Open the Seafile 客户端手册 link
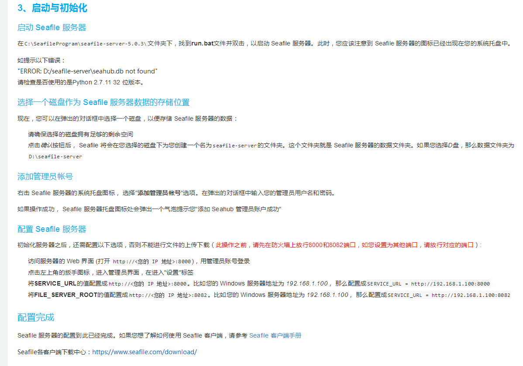Image resolution: width=523 pixels, height=366 pixels. (275, 335)
